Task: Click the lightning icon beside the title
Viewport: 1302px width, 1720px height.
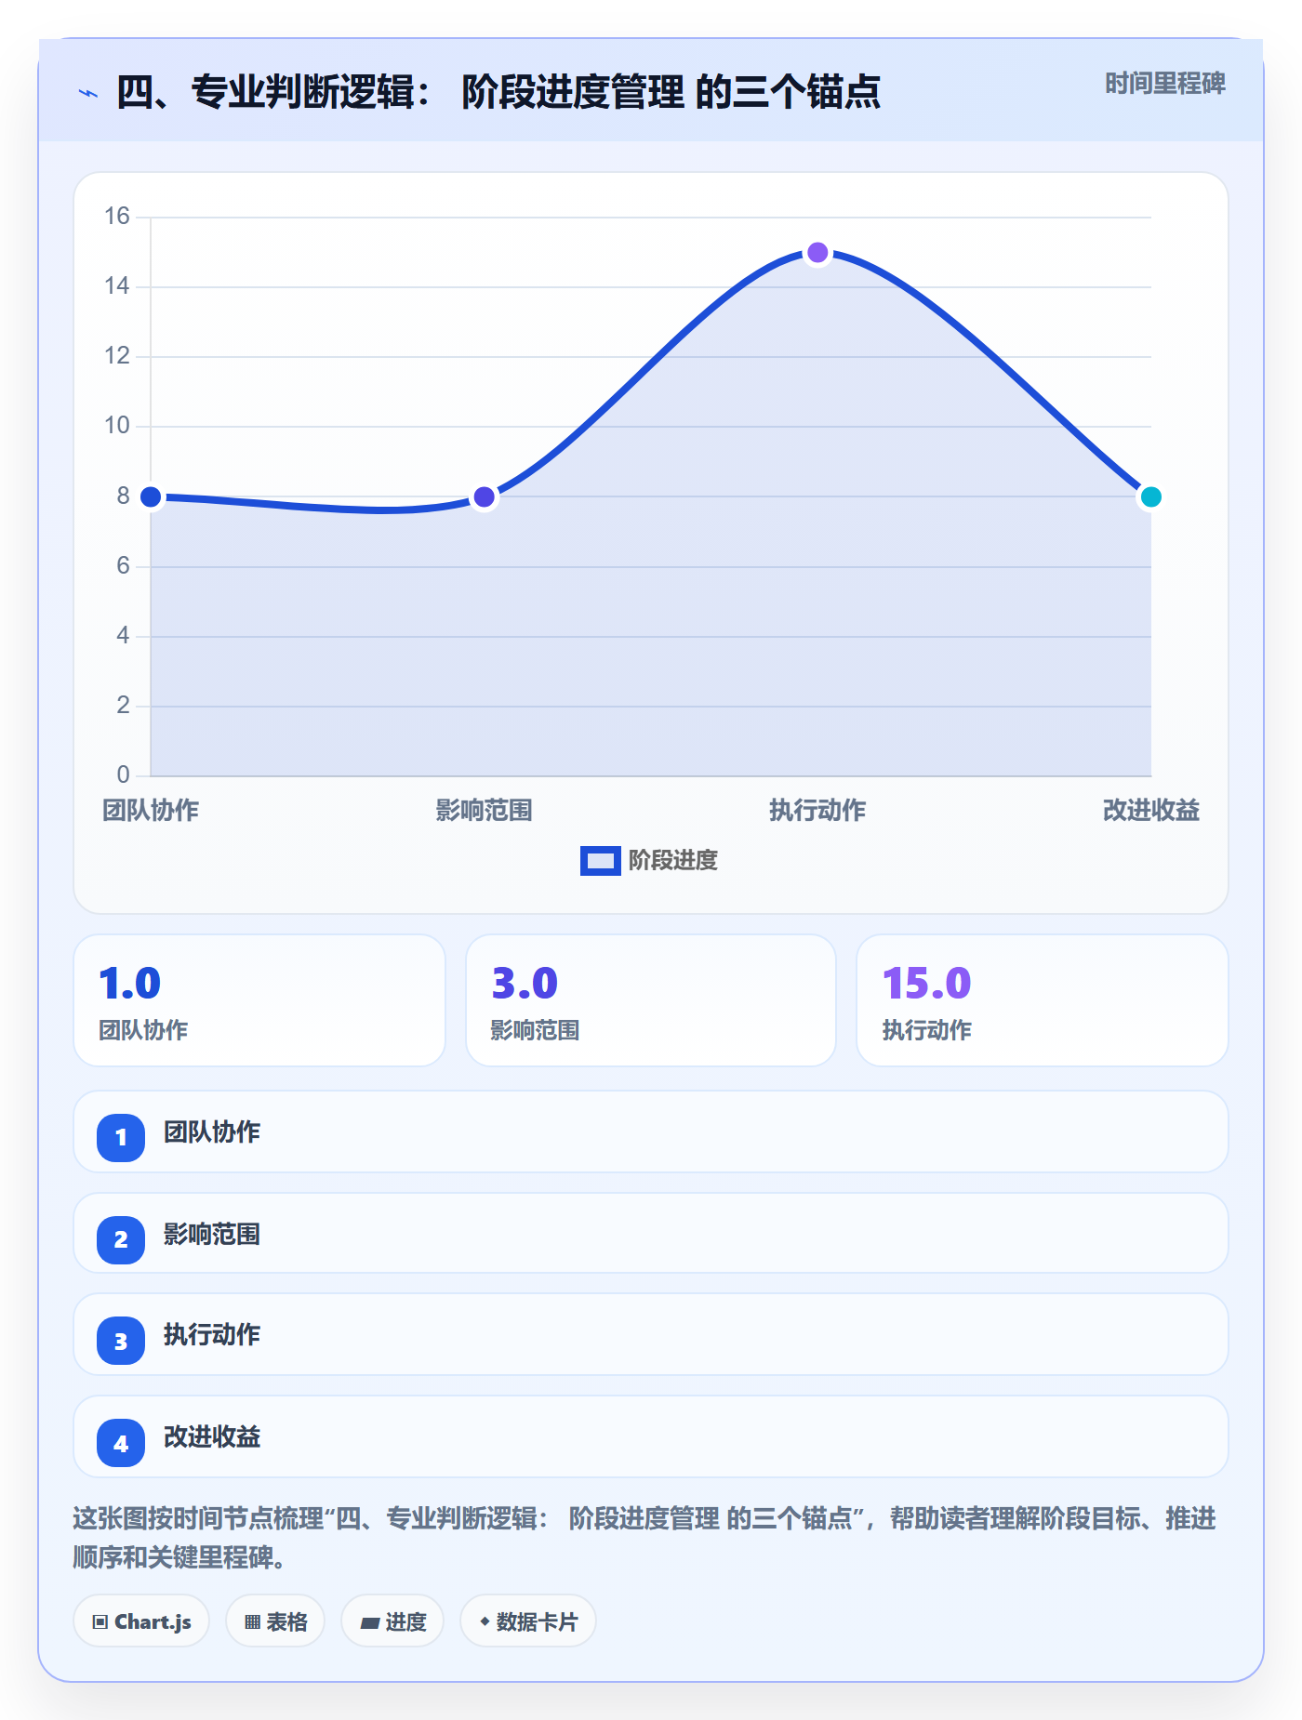Action: pyautogui.click(x=88, y=93)
